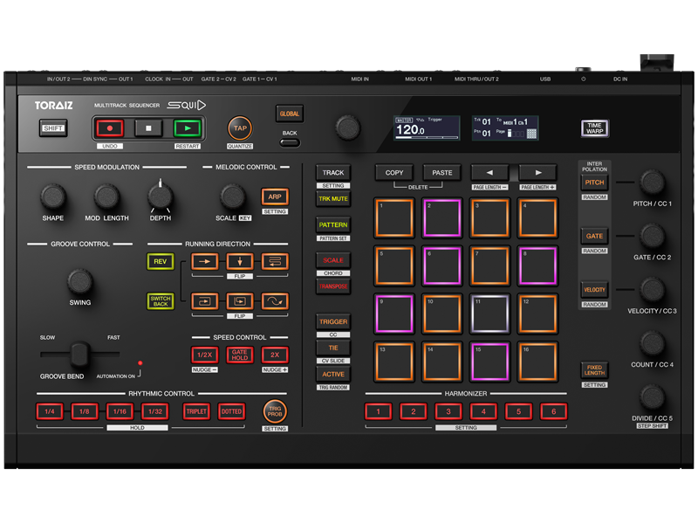
Task: Select the SCALE mode button
Action: click(x=333, y=260)
